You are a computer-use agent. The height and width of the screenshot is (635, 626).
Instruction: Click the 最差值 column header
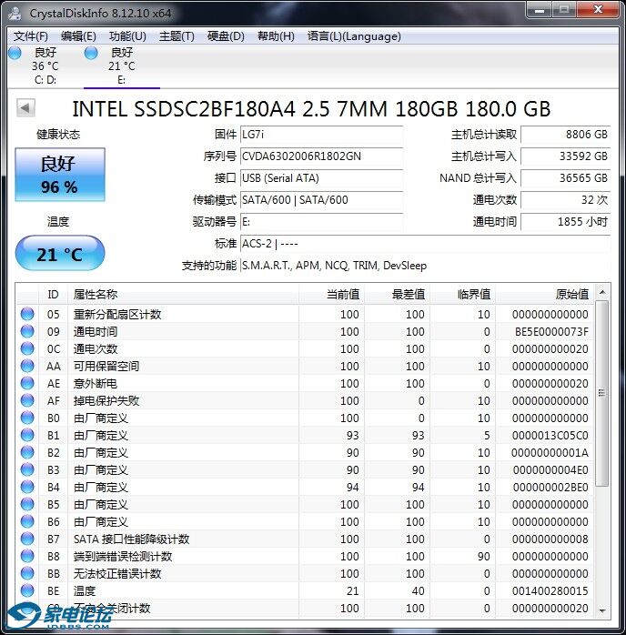pos(398,295)
